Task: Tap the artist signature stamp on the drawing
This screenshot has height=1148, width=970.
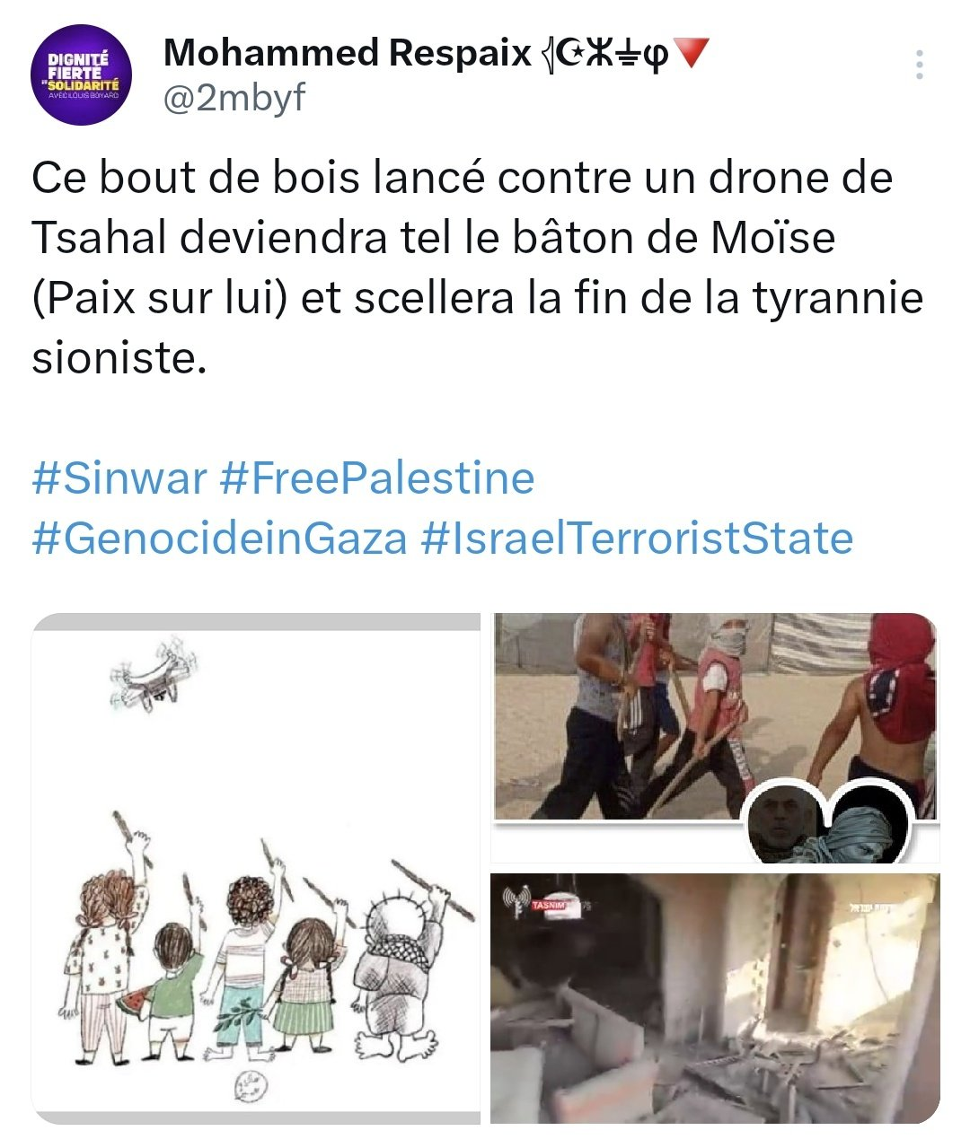Action: coord(246,1086)
